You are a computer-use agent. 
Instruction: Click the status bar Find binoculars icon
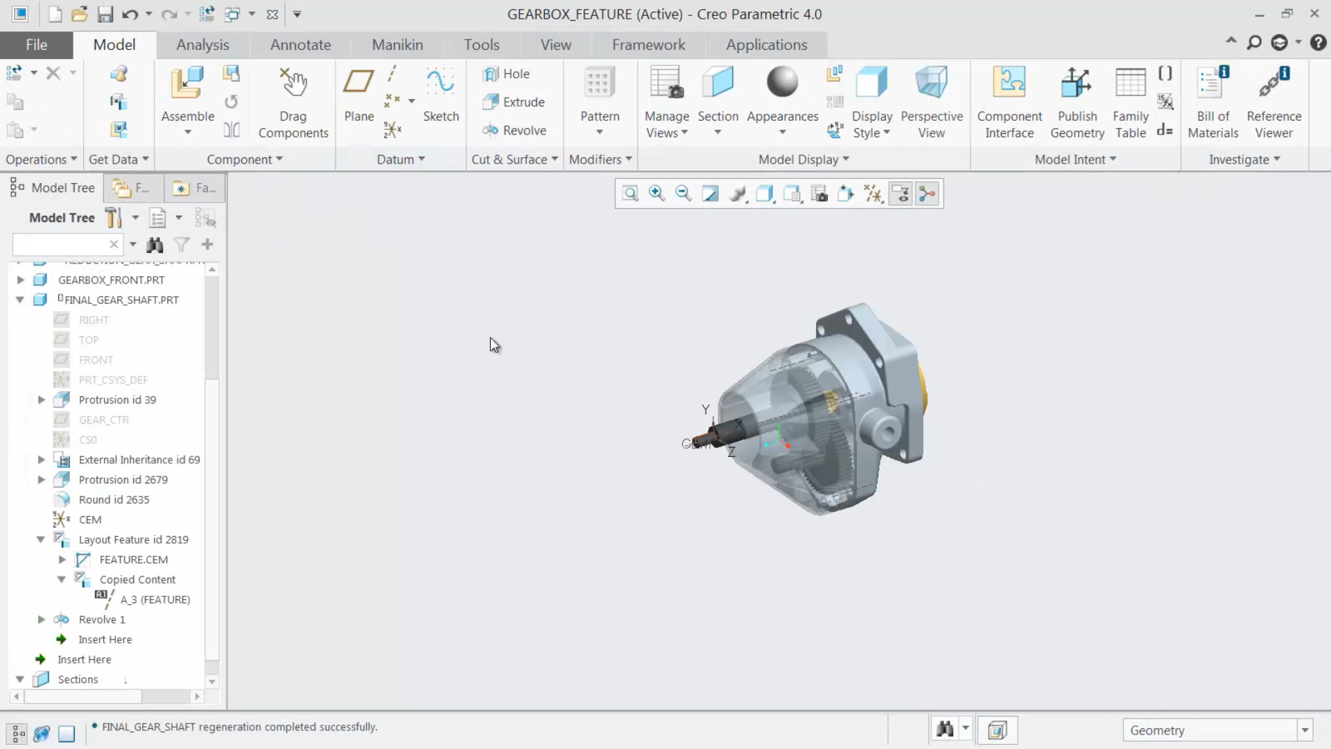(x=945, y=729)
